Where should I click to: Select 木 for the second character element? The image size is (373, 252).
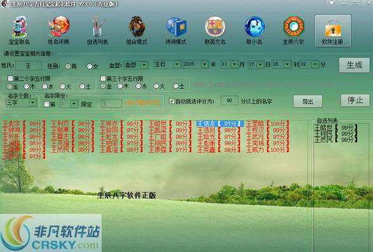pyautogui.click(x=27, y=86)
